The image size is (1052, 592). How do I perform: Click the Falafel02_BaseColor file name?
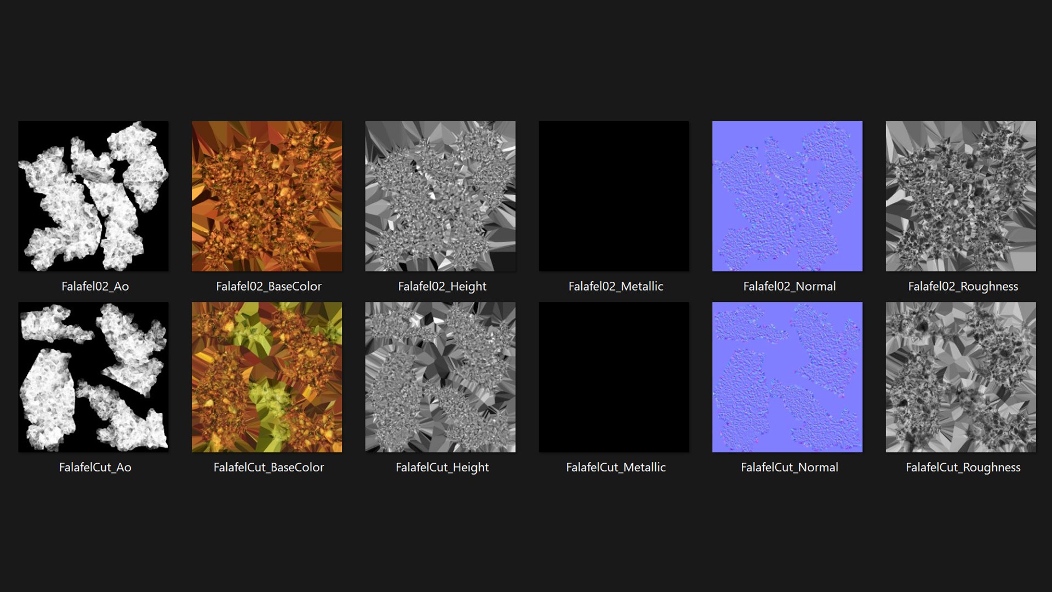[x=268, y=286]
